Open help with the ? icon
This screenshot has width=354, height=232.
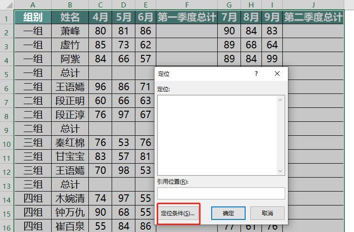point(256,73)
